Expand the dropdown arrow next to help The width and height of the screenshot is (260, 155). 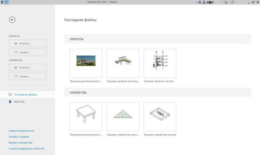(236, 2)
